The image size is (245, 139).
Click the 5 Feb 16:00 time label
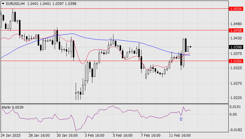click(123, 135)
